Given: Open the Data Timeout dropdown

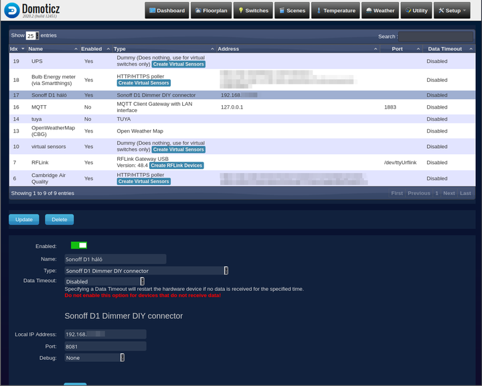Looking at the screenshot, I should [104, 281].
